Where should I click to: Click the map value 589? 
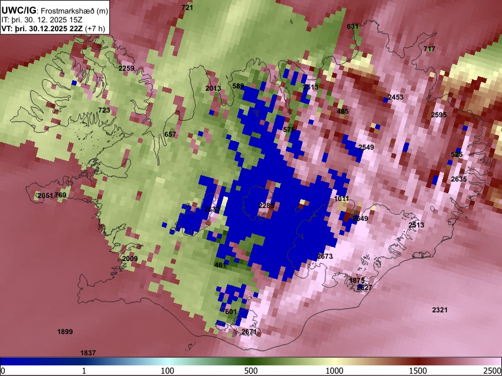pos(238,86)
